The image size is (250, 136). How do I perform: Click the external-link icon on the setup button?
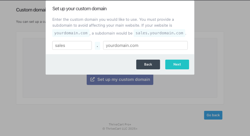click(x=93, y=79)
